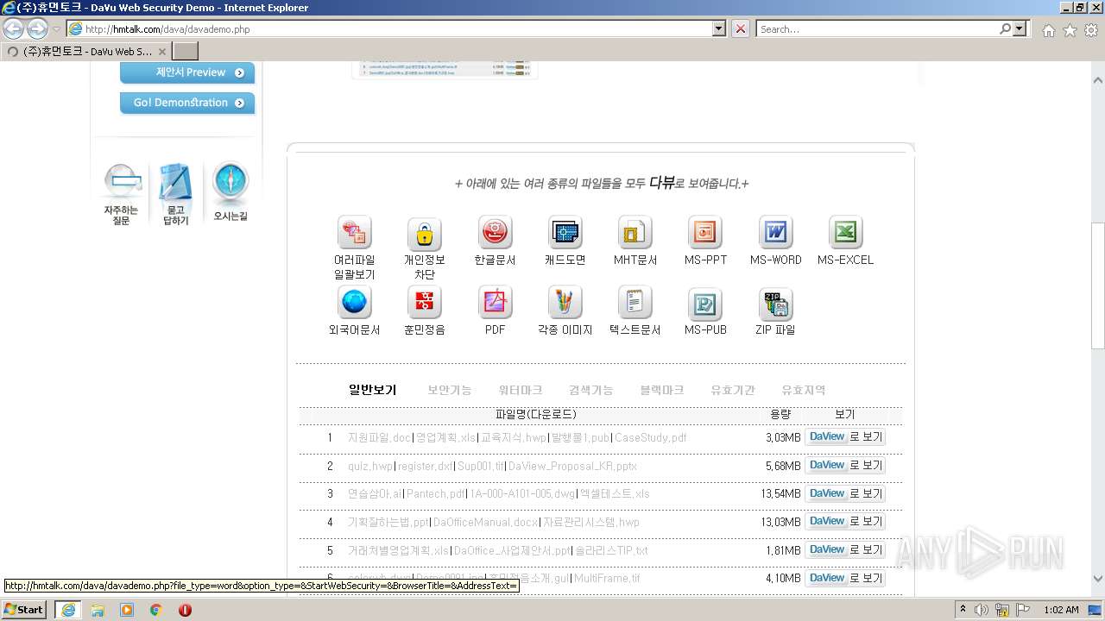Image resolution: width=1105 pixels, height=621 pixels.
Task: Download the Pantech.pdf file
Action: pyautogui.click(x=436, y=494)
